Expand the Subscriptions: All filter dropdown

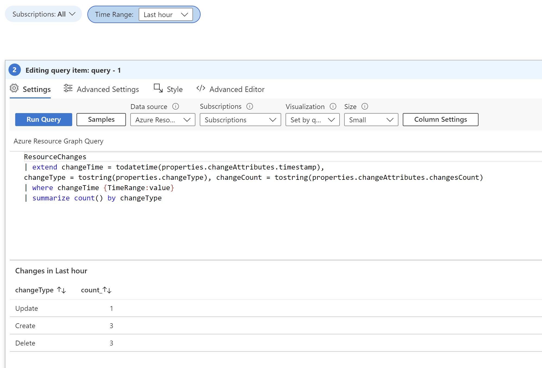43,14
